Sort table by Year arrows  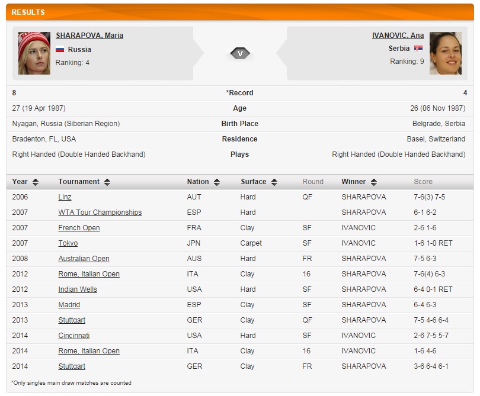pyautogui.click(x=36, y=182)
